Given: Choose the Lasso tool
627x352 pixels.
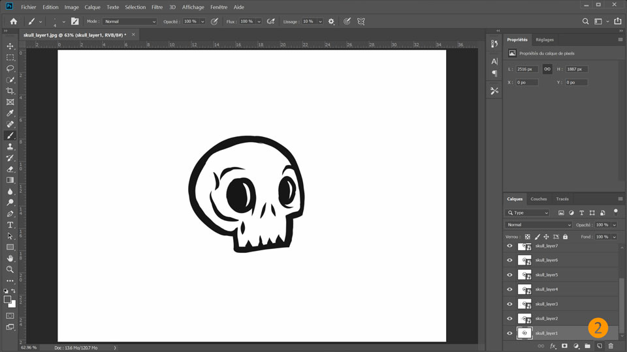Looking at the screenshot, I should click(10, 68).
